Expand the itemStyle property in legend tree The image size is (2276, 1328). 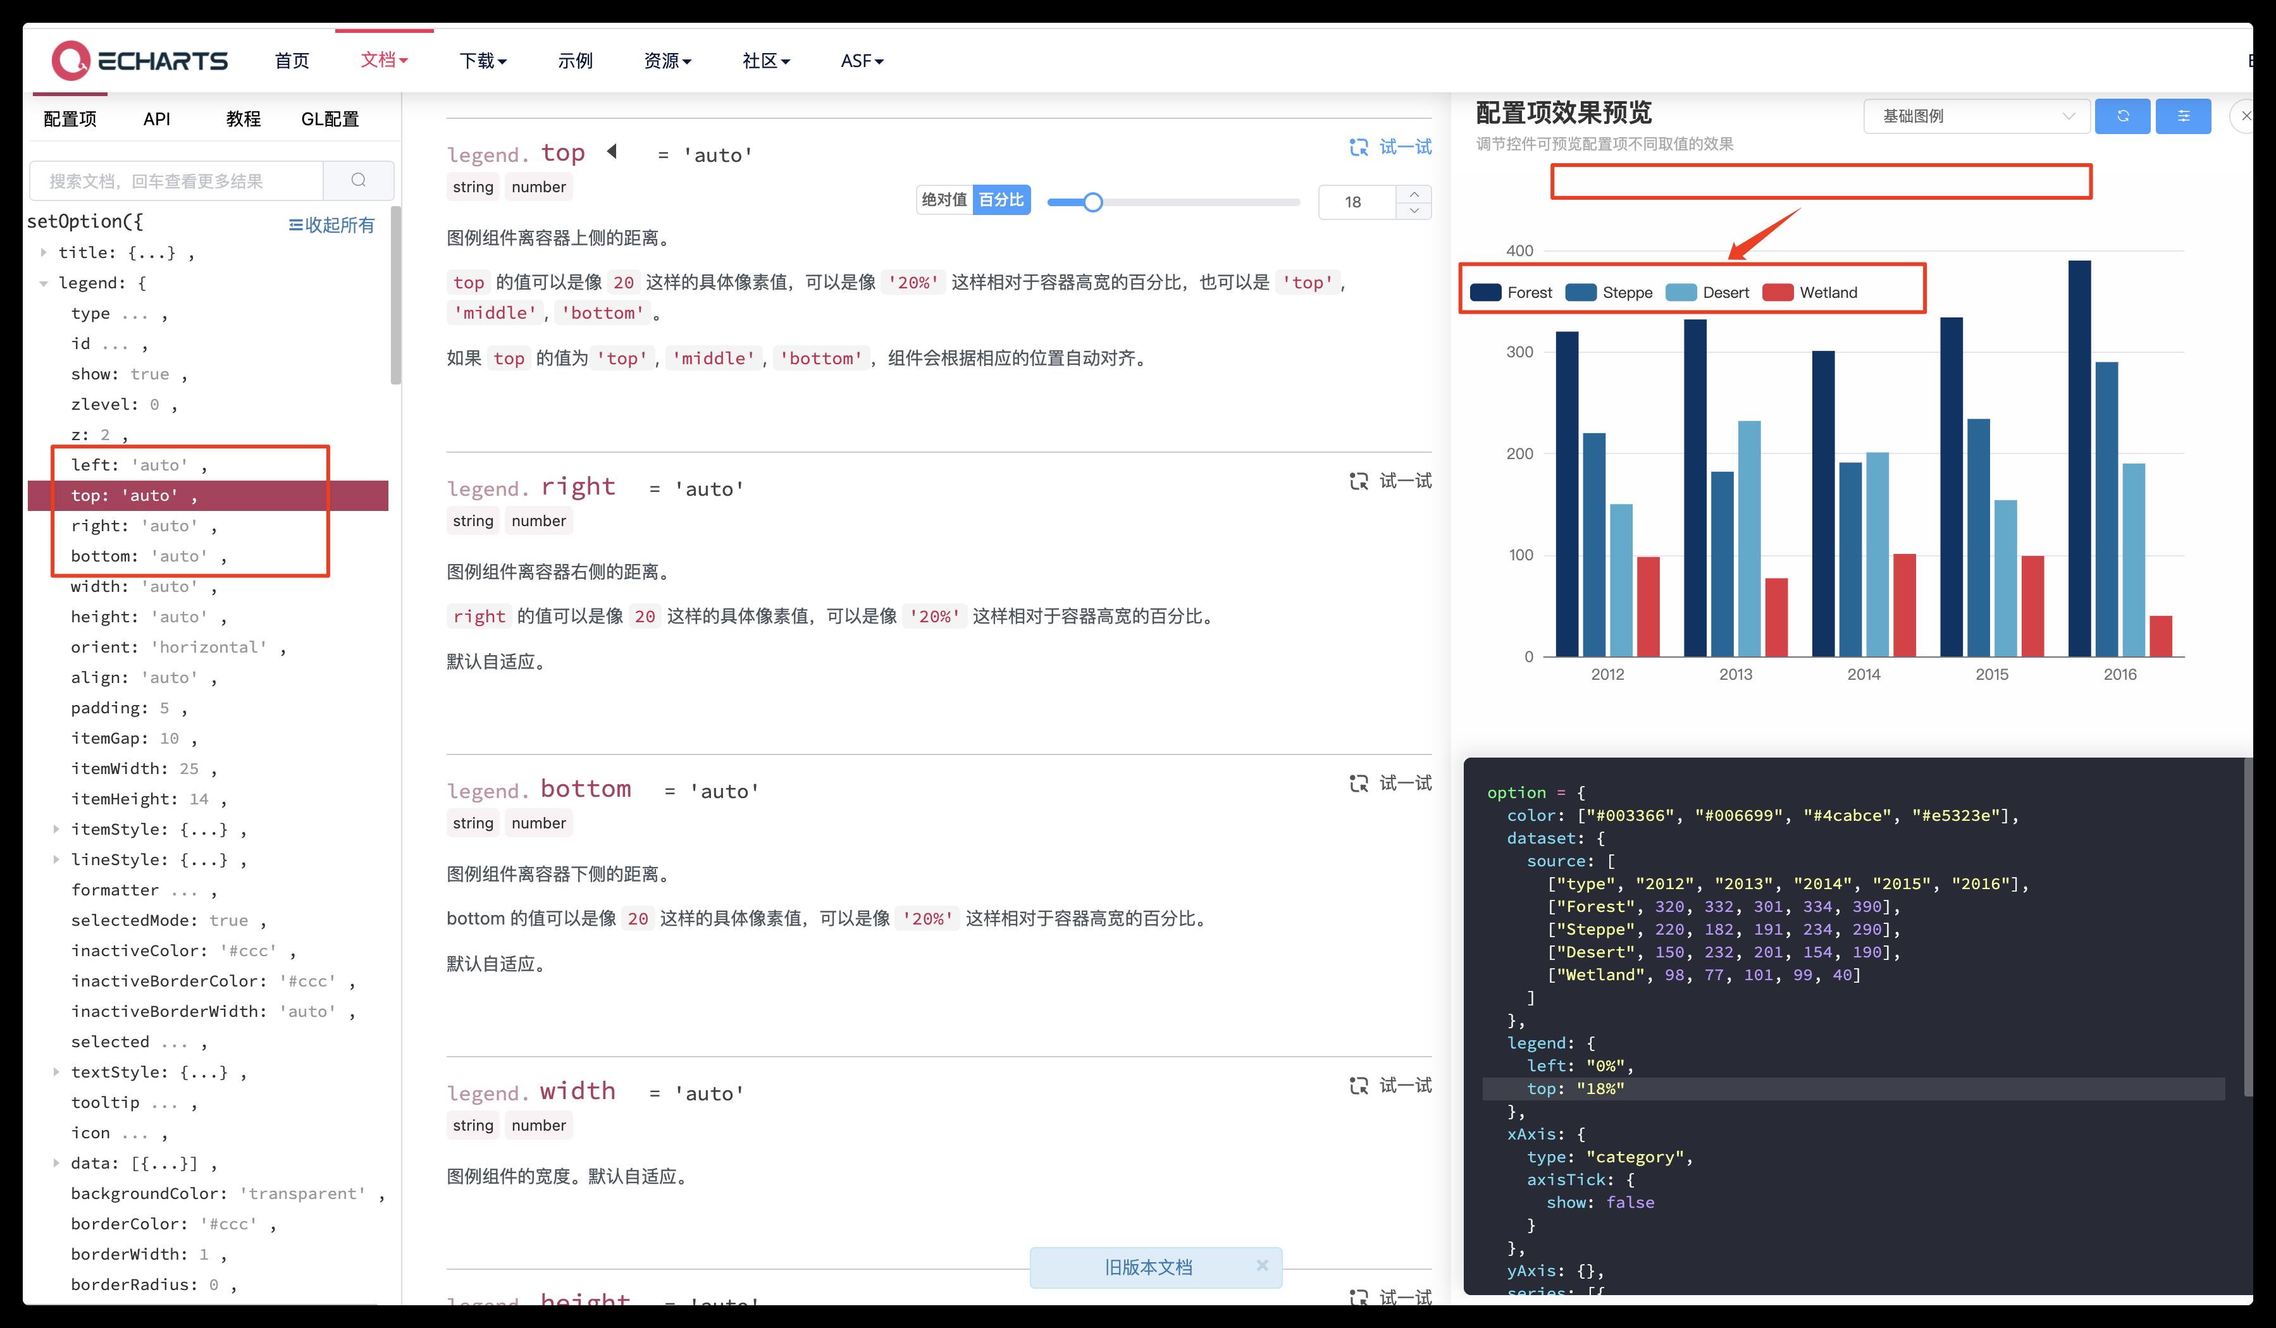58,828
